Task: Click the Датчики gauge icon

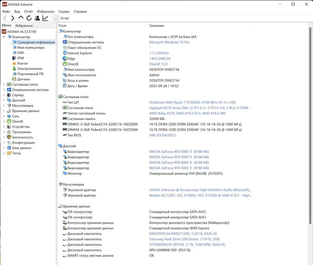Action: 14,79
